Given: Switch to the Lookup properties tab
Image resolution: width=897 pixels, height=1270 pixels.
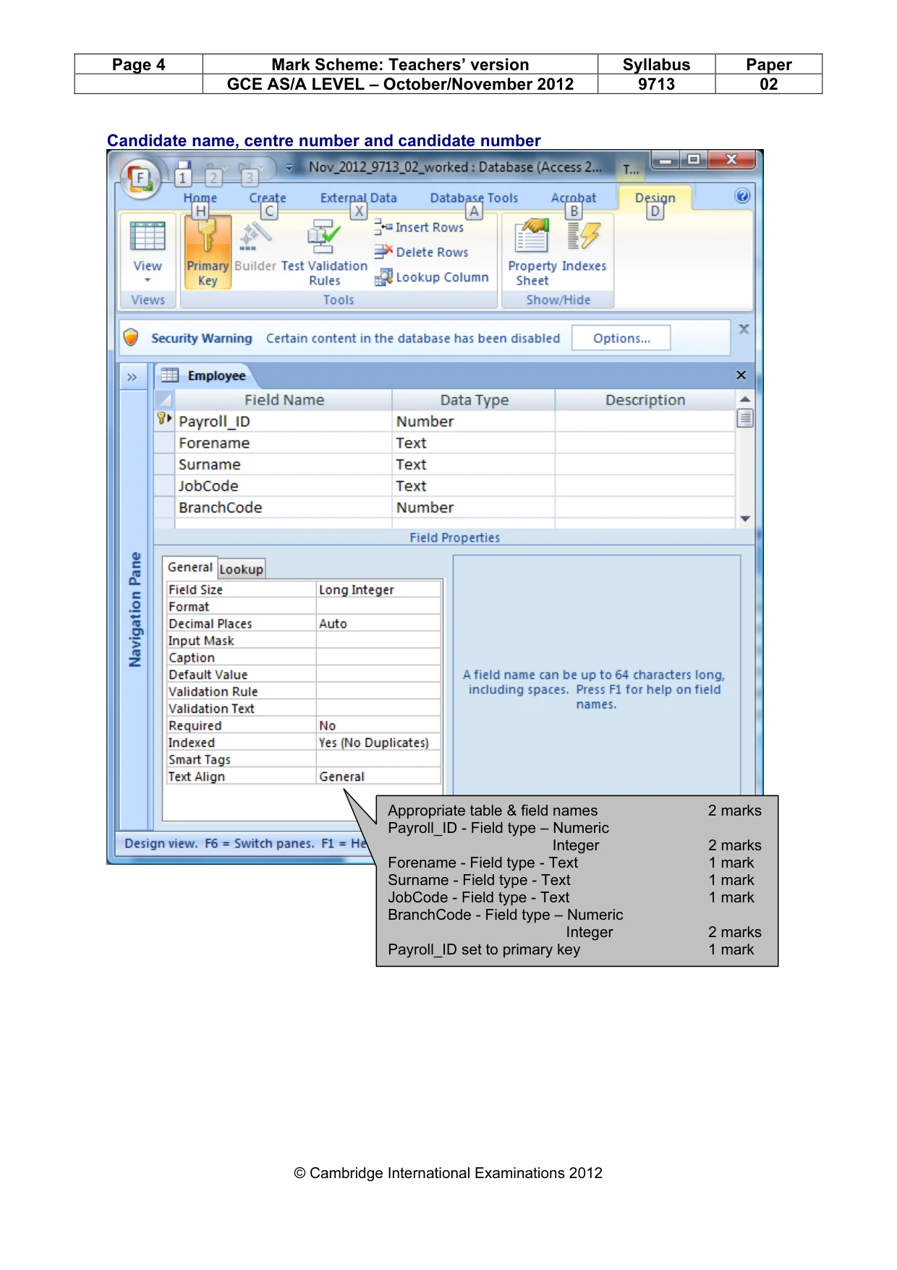Looking at the screenshot, I should click(242, 569).
